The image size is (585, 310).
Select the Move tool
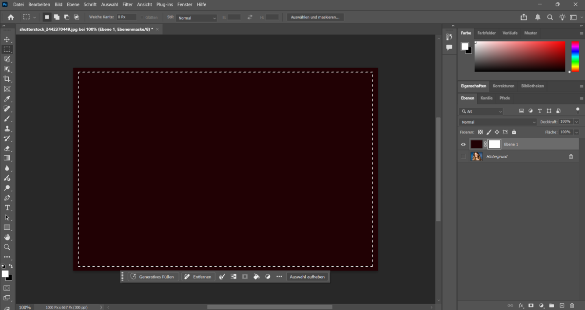(7, 39)
